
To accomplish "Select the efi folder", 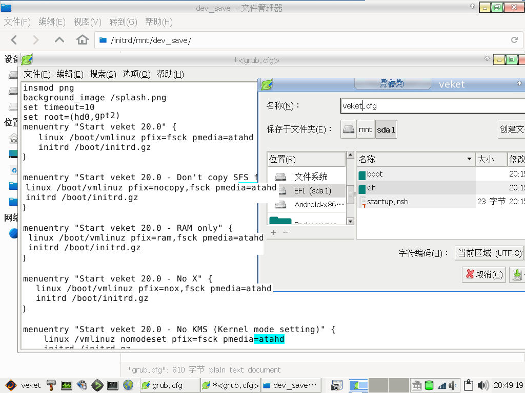I will tap(416, 188).
